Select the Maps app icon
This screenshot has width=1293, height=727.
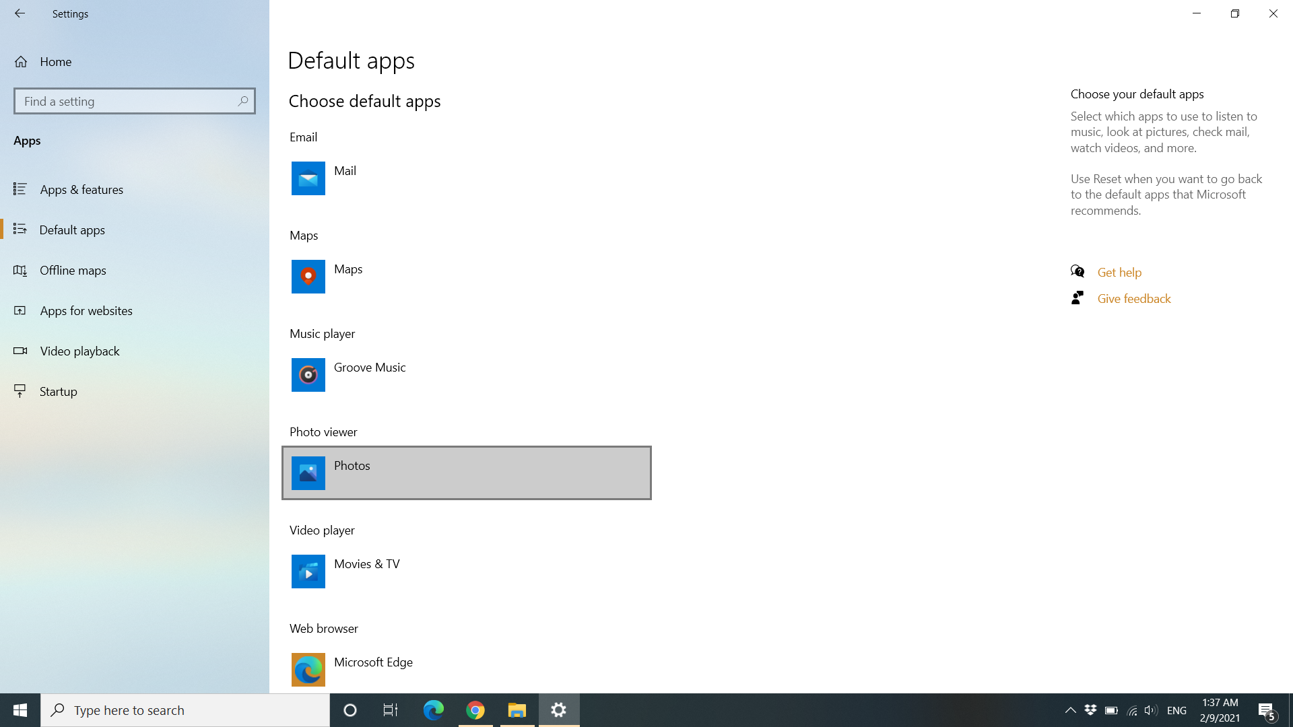308,276
